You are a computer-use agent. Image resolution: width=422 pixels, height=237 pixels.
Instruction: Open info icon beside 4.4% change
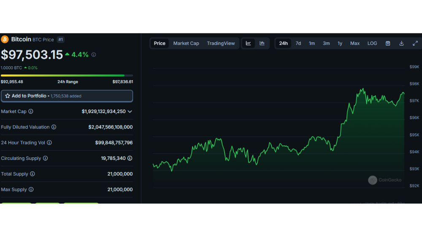(94, 54)
